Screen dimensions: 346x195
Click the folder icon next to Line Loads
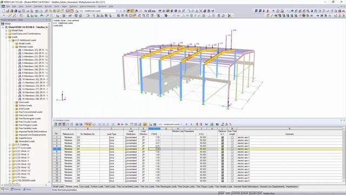(17, 102)
